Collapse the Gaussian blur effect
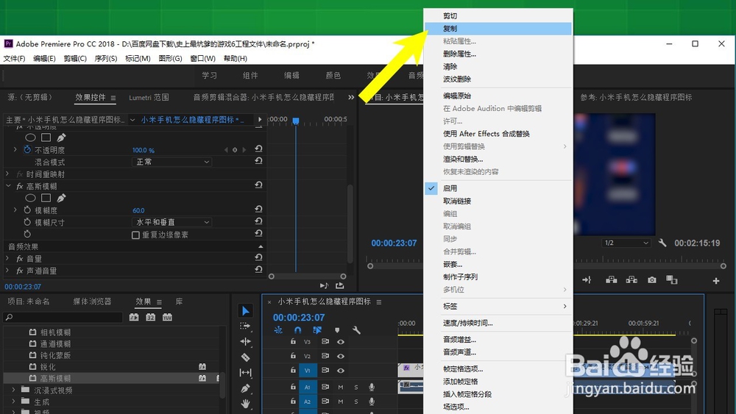The height and width of the screenshot is (414, 736). pyautogui.click(x=8, y=186)
